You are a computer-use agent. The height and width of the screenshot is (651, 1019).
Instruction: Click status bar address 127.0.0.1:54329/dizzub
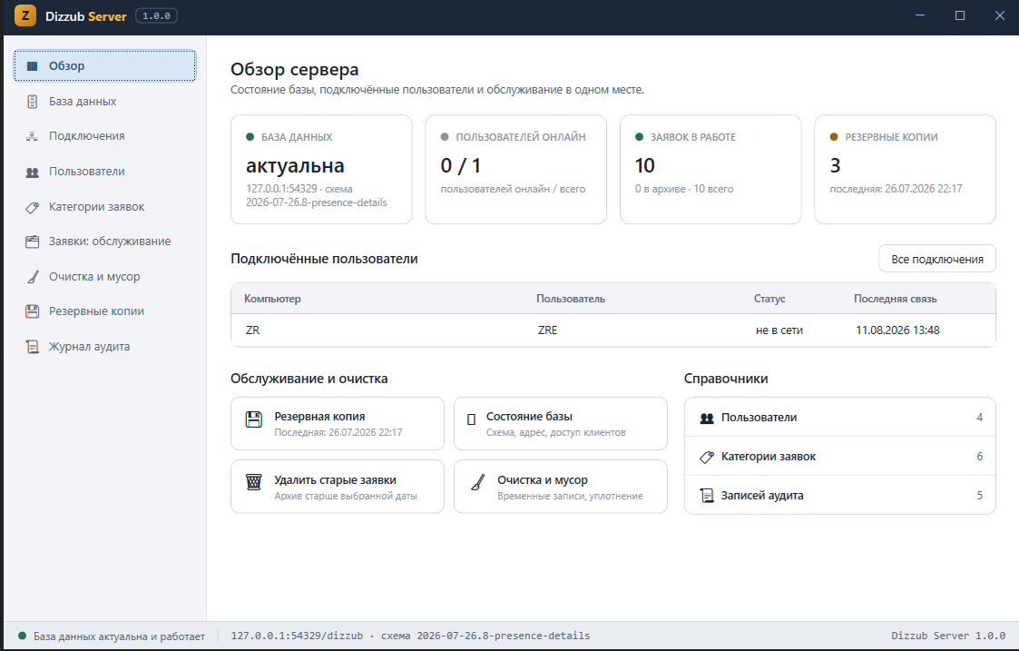pyautogui.click(x=297, y=636)
